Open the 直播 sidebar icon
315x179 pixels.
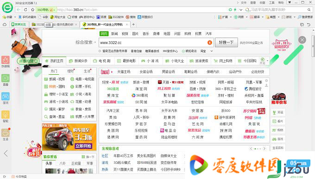[x=6, y=80]
